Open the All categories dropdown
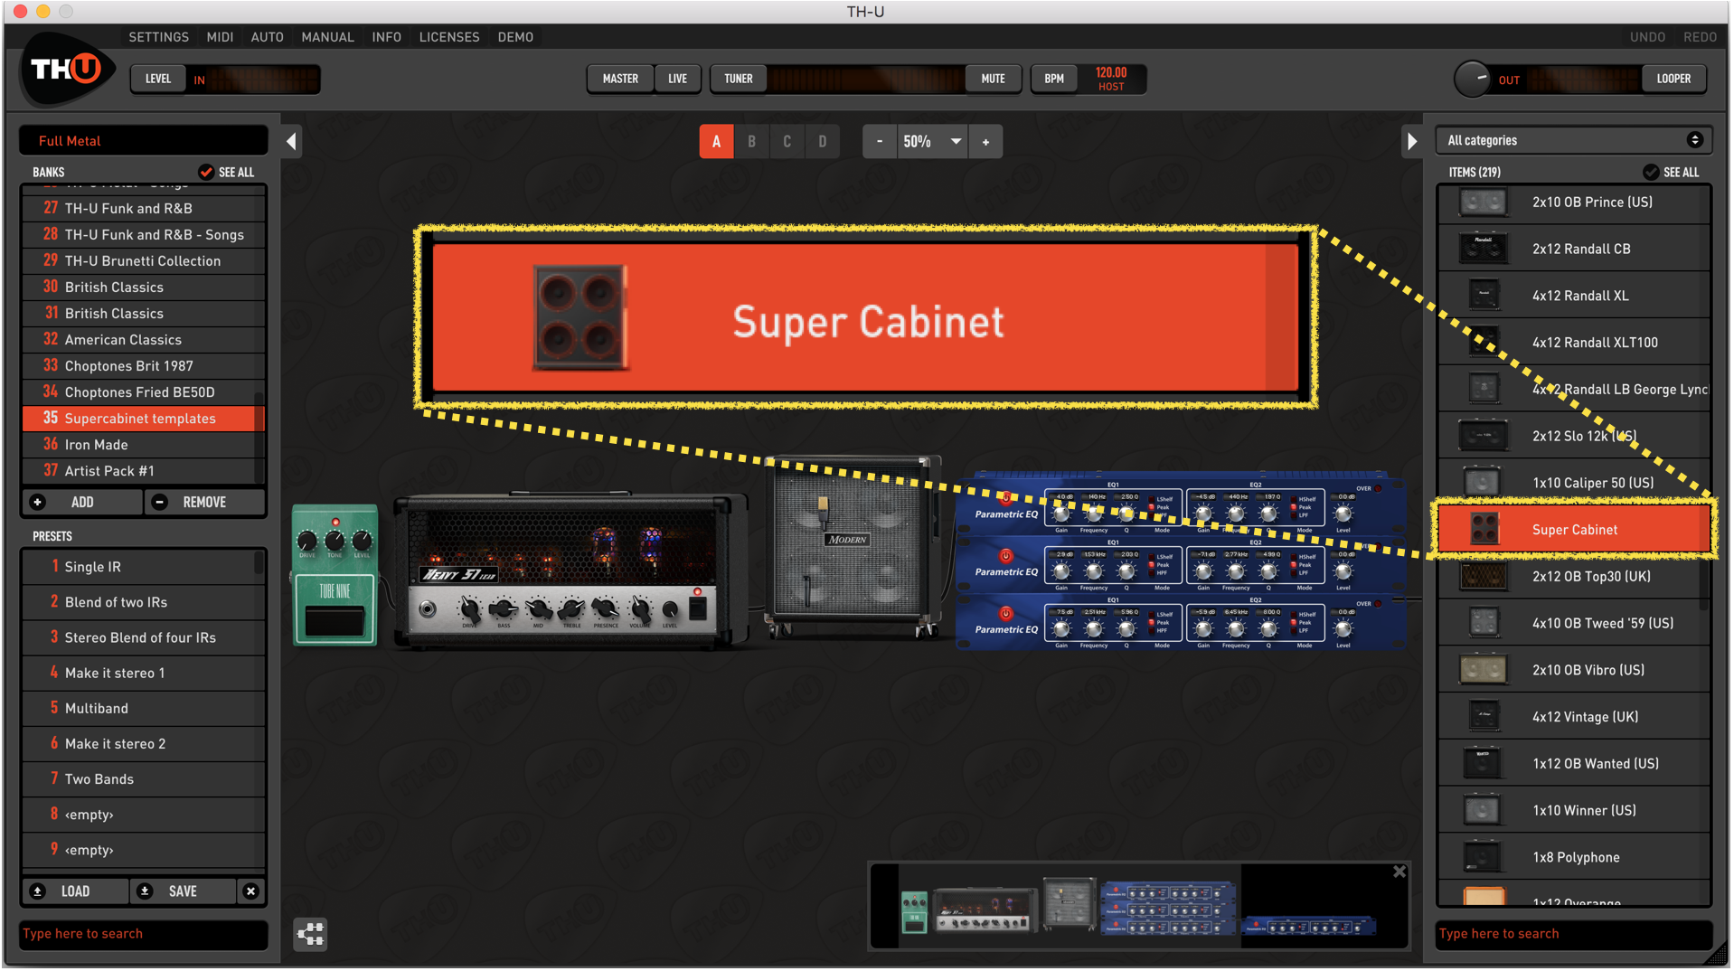Image resolution: width=1734 pixels, height=971 pixels. pyautogui.click(x=1573, y=140)
